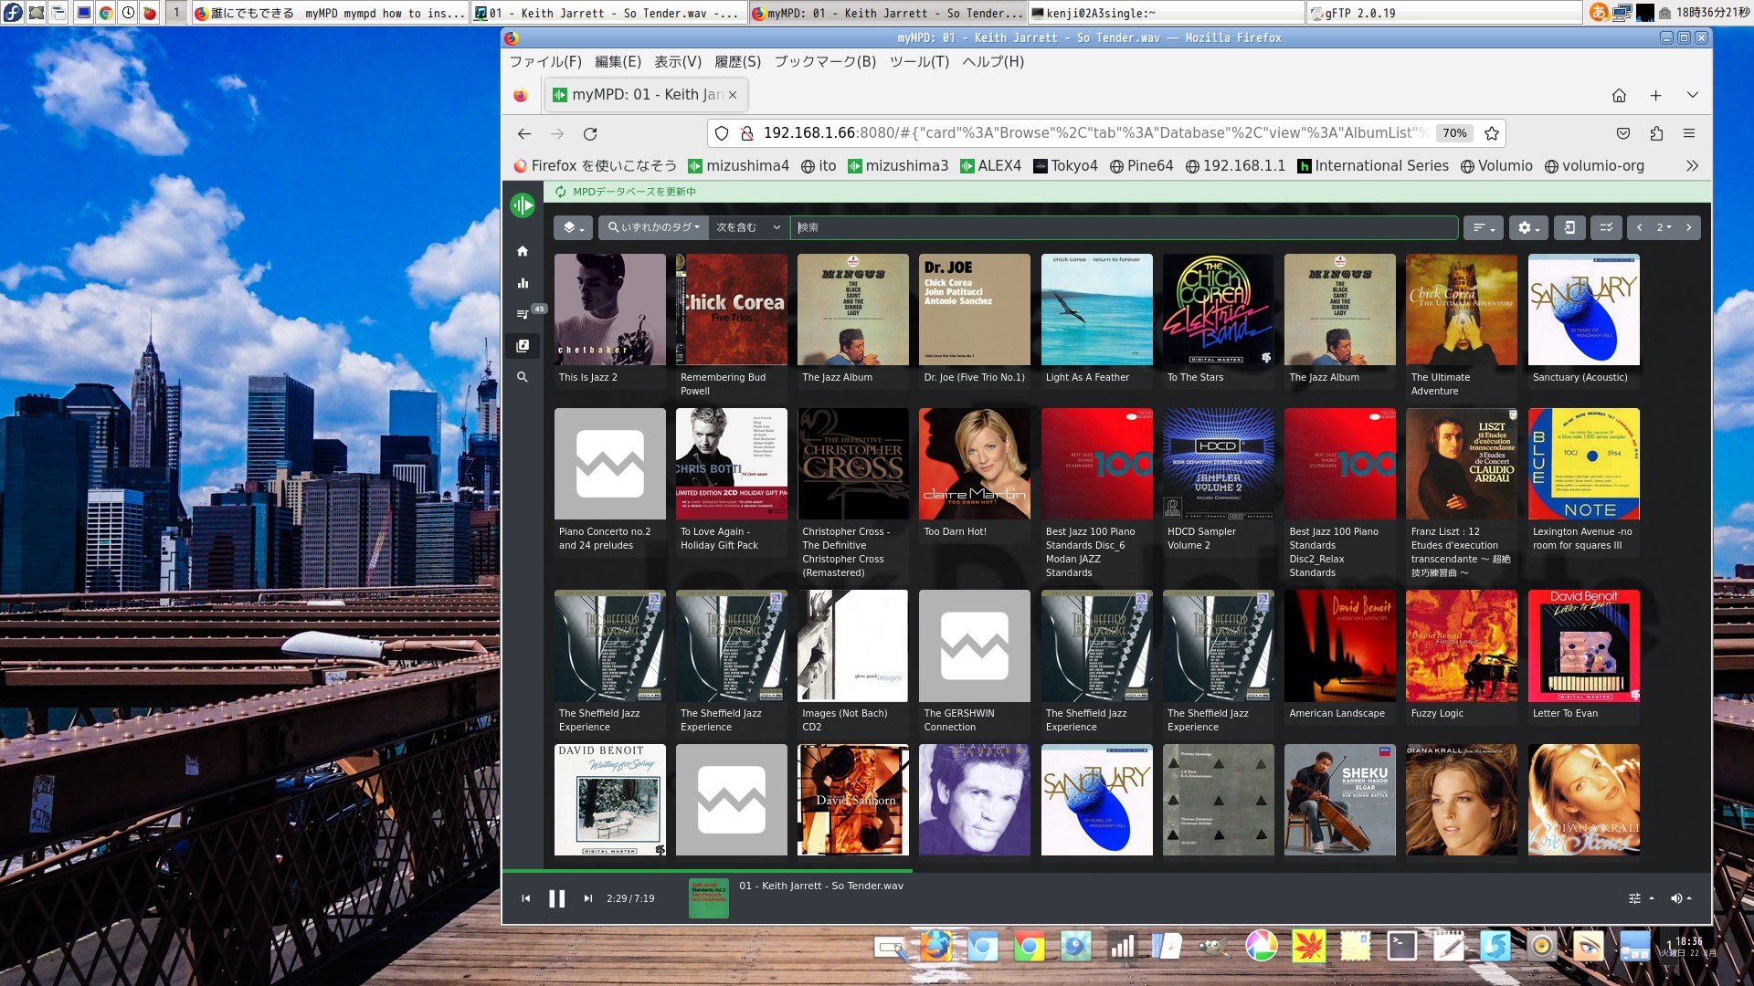Toggle selection mode with checklist icon

1606,227
